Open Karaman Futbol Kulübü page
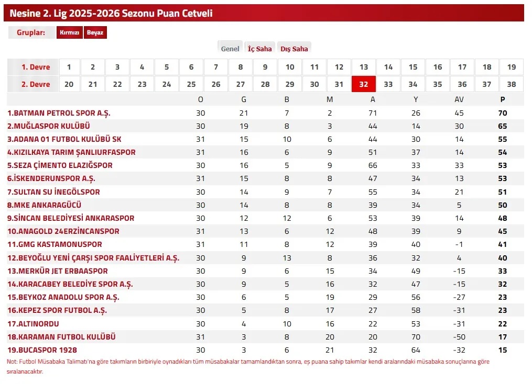Screen dimensions: 532x384 (61, 337)
